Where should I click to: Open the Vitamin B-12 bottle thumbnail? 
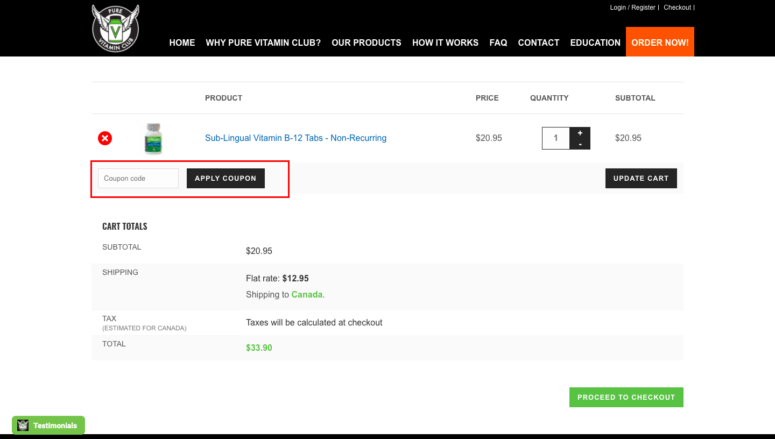coord(153,138)
